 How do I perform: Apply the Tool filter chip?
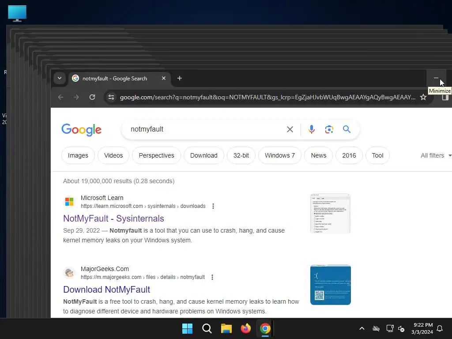click(378, 155)
